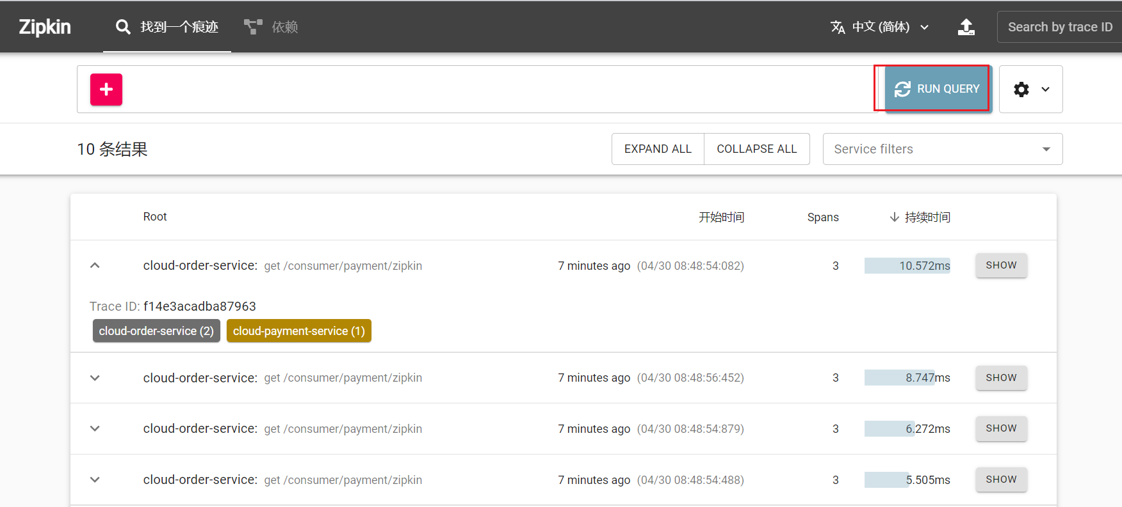
Task: Click the Root column header
Action: click(155, 217)
